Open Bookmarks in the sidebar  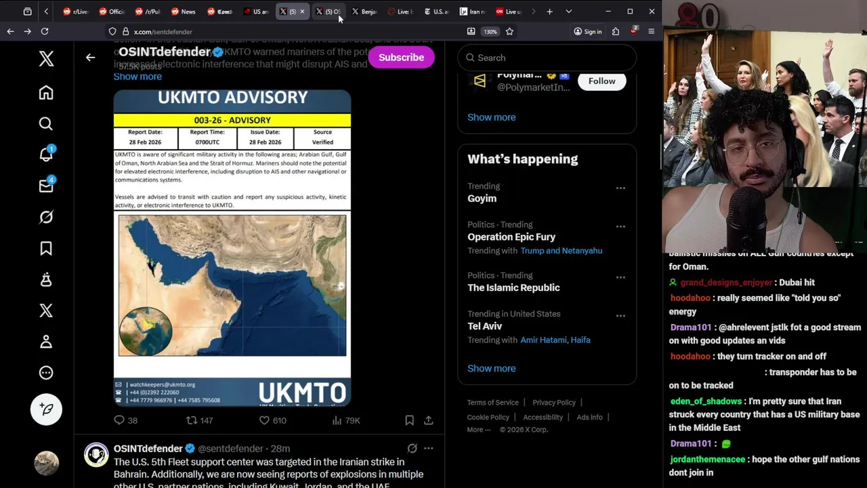(x=46, y=248)
